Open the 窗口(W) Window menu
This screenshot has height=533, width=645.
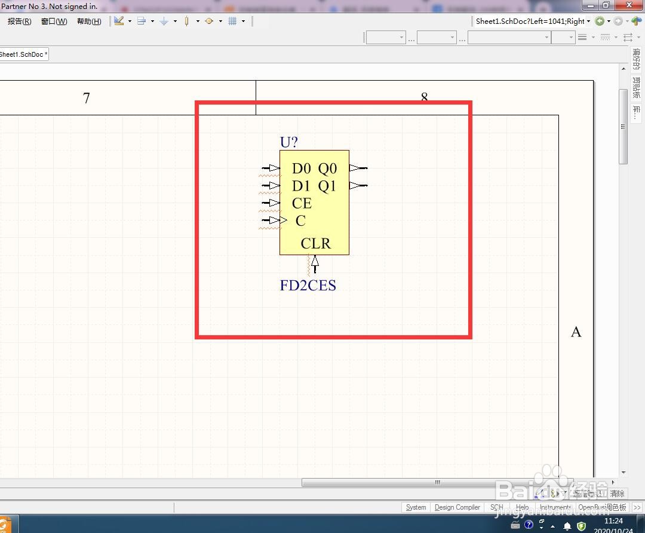(x=54, y=22)
